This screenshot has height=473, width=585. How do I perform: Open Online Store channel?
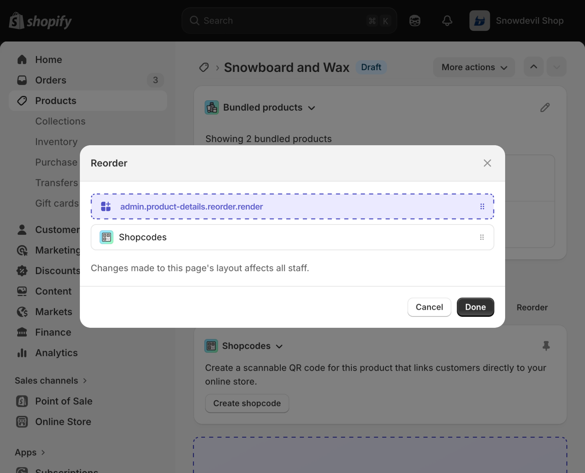point(63,422)
